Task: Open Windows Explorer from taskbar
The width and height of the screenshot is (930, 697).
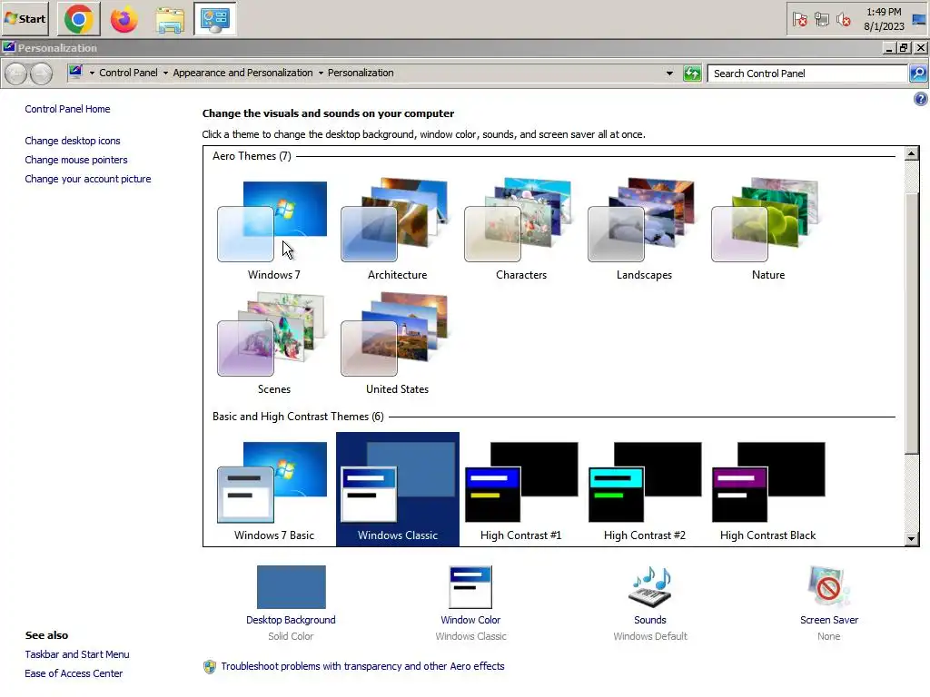Action: [x=170, y=19]
